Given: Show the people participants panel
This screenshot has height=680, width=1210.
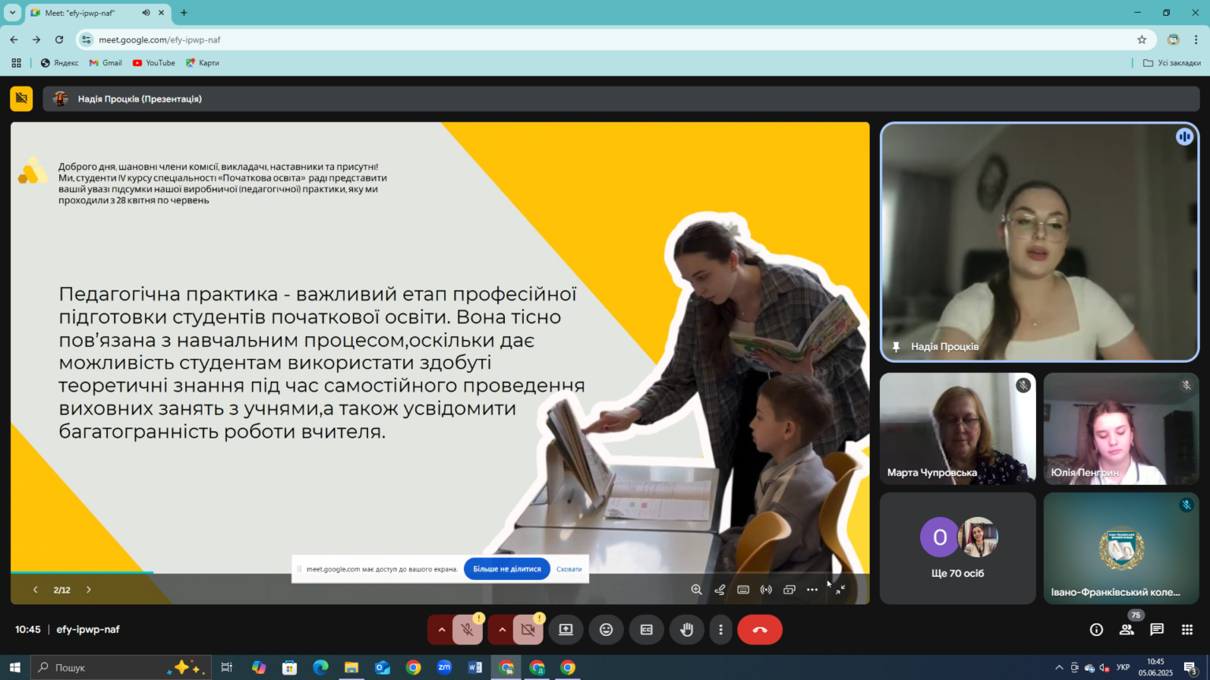Looking at the screenshot, I should [1126, 630].
